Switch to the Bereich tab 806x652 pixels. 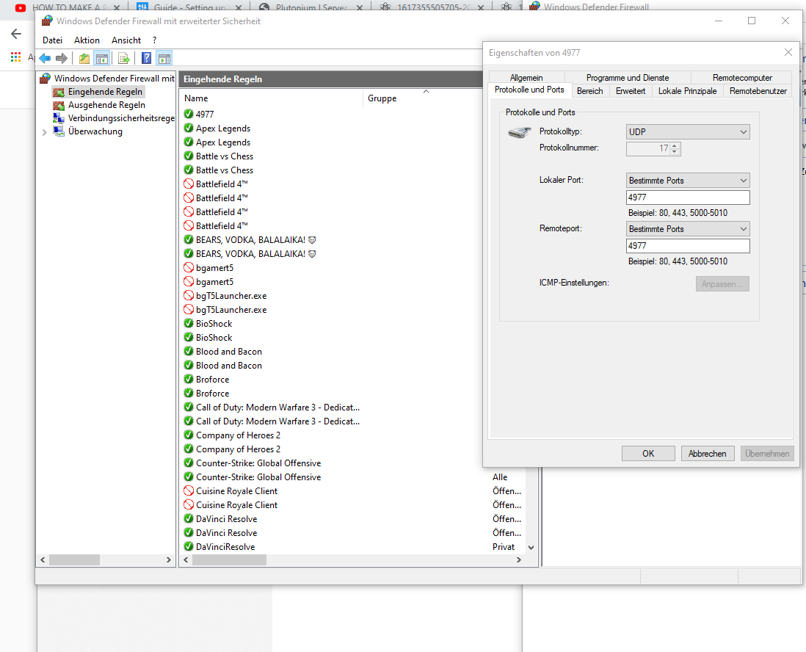(x=589, y=91)
